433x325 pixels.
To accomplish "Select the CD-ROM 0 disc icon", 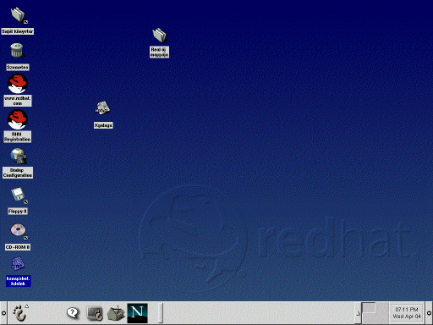I will click(18, 230).
